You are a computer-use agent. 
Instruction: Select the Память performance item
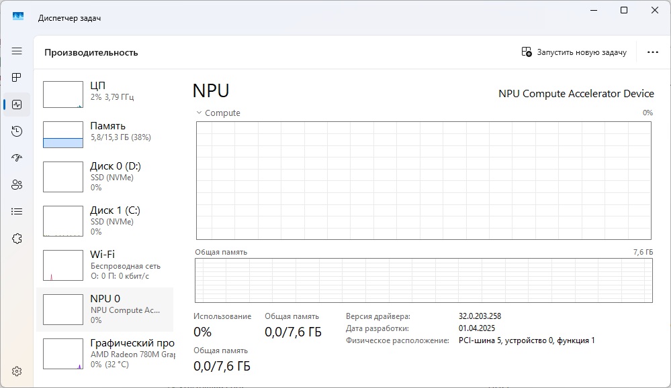point(105,134)
